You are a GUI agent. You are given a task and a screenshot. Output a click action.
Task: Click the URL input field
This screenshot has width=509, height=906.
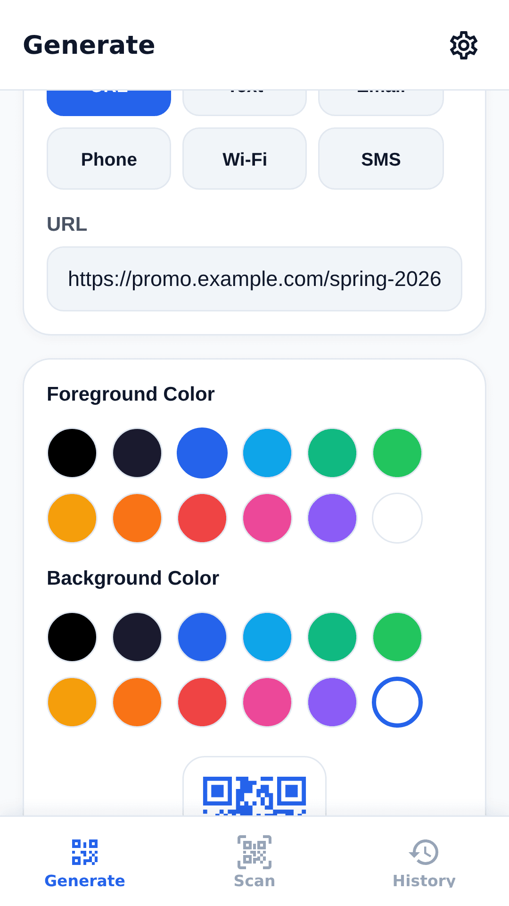click(254, 279)
